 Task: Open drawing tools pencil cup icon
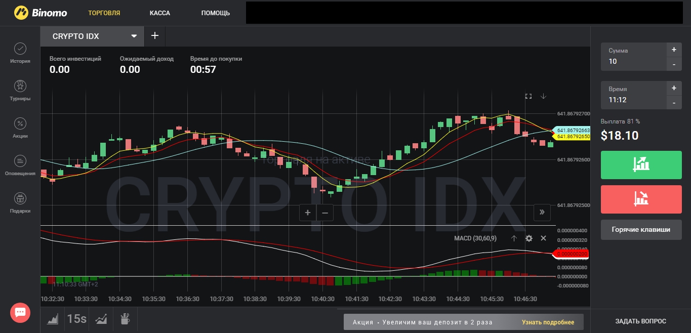coord(125,319)
